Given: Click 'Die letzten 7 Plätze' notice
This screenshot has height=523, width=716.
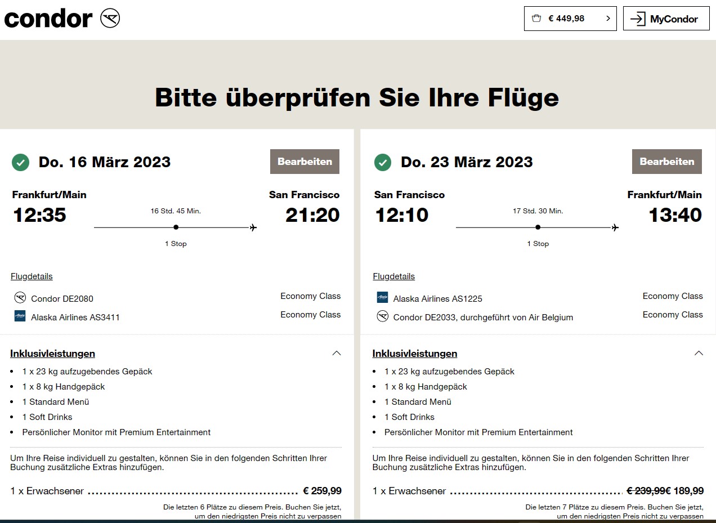Looking at the screenshot, I should click(615, 512).
